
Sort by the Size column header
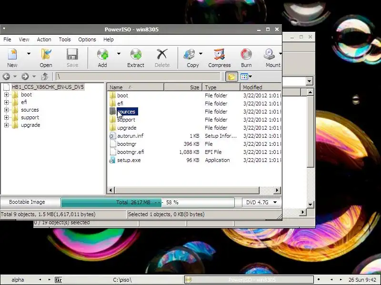(183, 87)
